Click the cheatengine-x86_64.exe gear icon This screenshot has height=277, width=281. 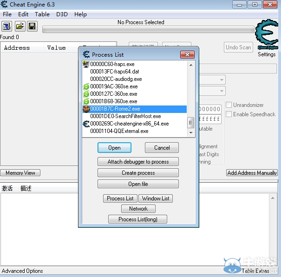pos(86,124)
